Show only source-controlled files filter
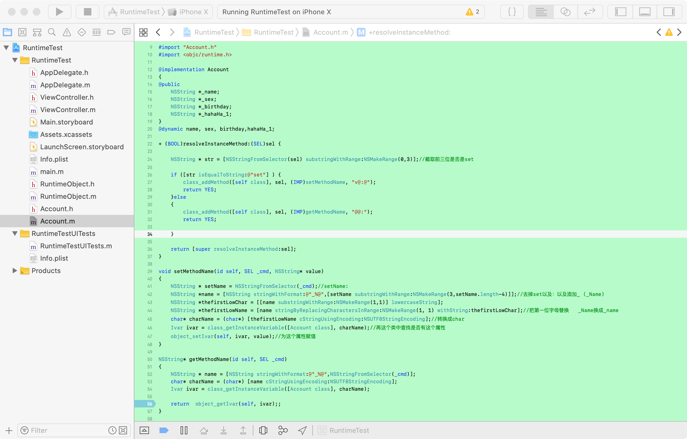This screenshot has height=439, width=687. (123, 430)
